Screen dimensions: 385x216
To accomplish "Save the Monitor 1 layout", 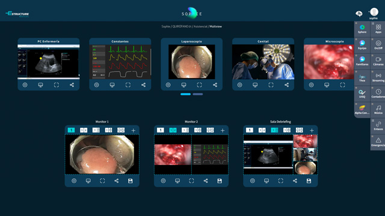I will coord(131,181).
